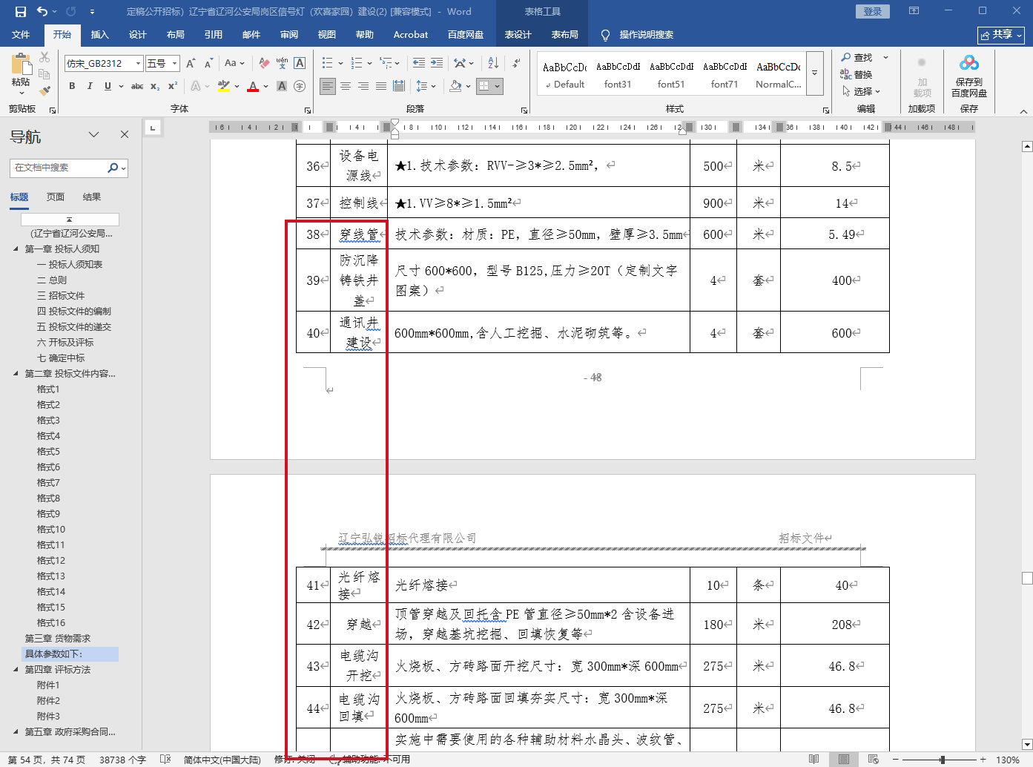
Task: Collapse the 第四章 评标方法 heading
Action: tap(16, 670)
